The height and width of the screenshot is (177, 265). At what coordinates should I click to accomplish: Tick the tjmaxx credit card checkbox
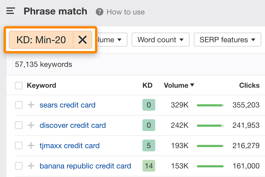point(19,146)
